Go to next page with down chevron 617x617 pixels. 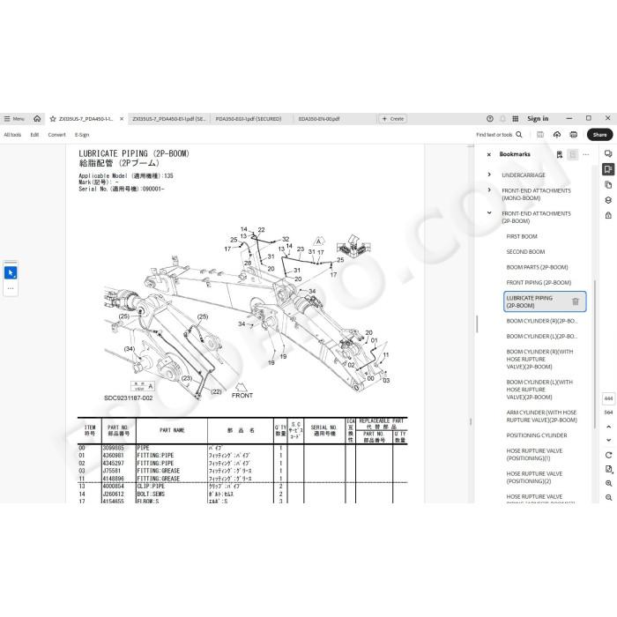(608, 440)
